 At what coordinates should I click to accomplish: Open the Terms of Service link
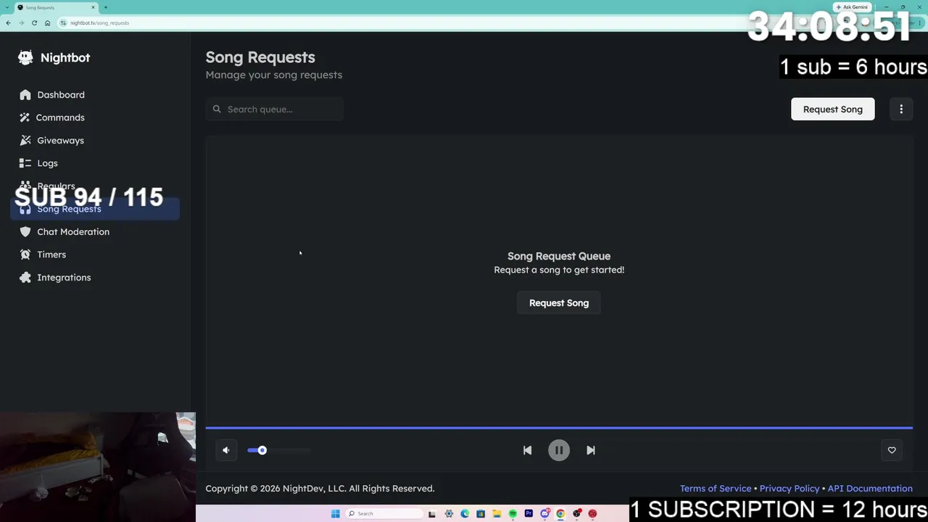716,489
